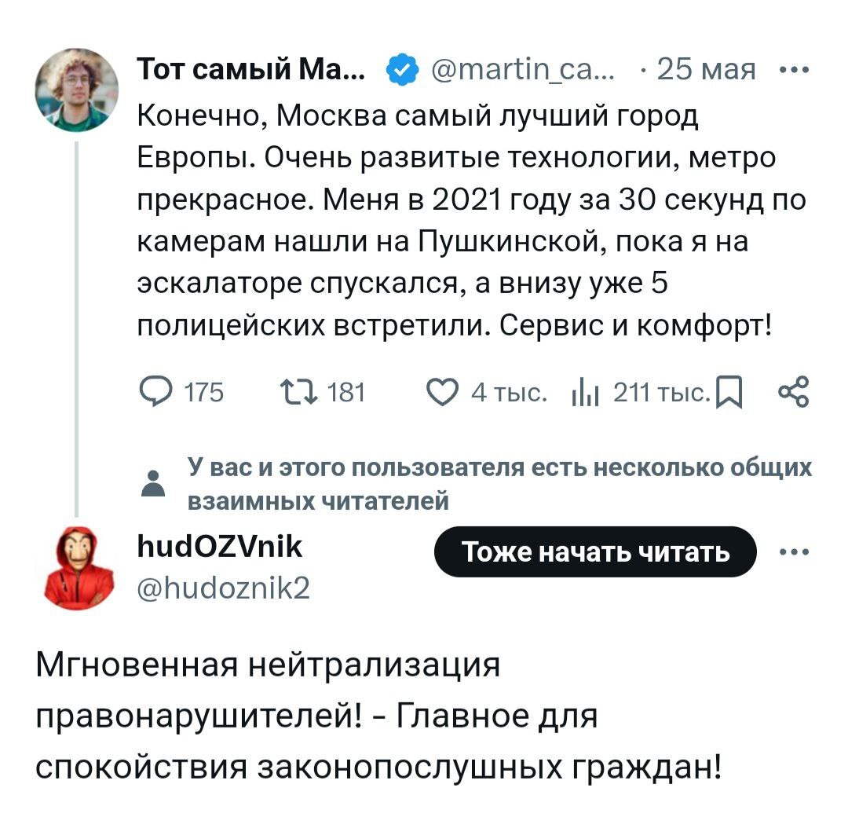Image resolution: width=848 pixels, height=817 pixels.
Task: Open view statistics bar-chart icon
Action: [586, 390]
